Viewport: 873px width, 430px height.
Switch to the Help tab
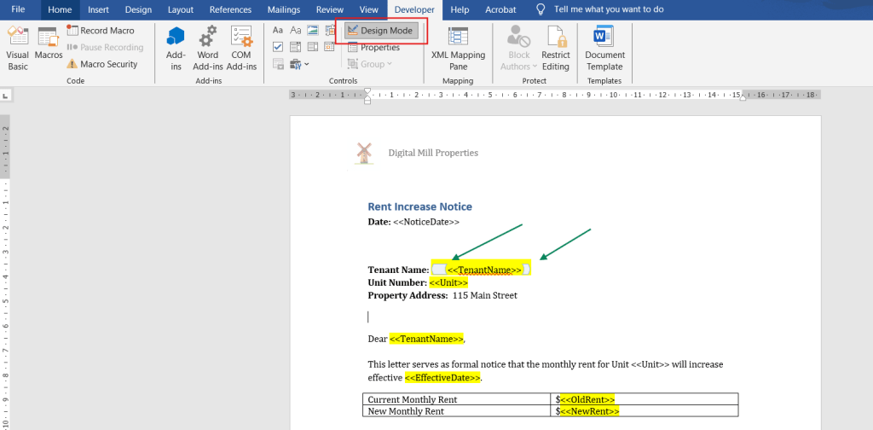point(460,9)
